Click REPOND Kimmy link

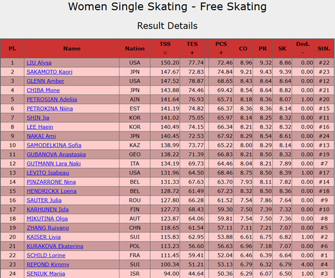point(48,265)
